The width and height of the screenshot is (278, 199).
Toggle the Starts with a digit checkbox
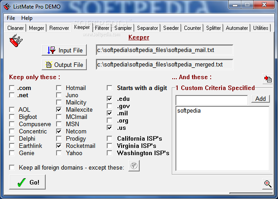pyautogui.click(x=109, y=88)
